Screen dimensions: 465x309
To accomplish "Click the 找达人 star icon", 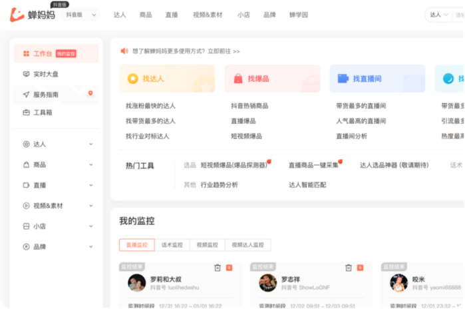I will pos(133,79).
